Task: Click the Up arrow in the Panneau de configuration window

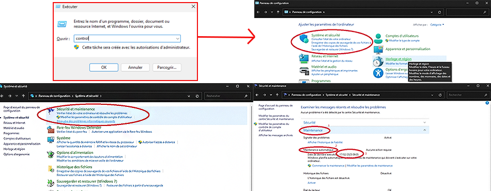Action: [x=278, y=12]
